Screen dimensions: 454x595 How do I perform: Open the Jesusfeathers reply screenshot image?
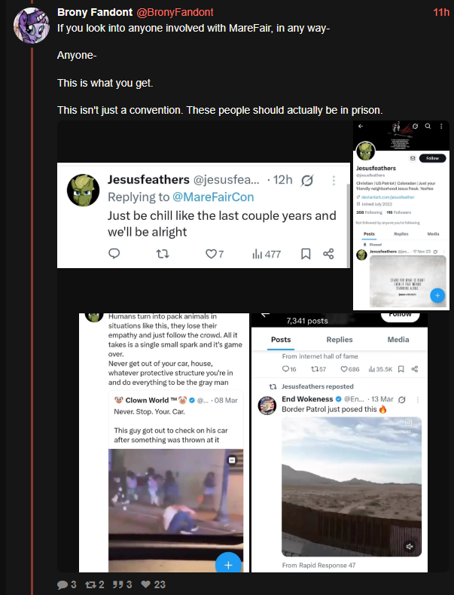(x=203, y=215)
